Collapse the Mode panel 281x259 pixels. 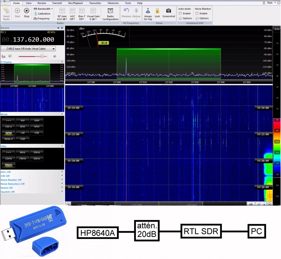tap(62, 114)
